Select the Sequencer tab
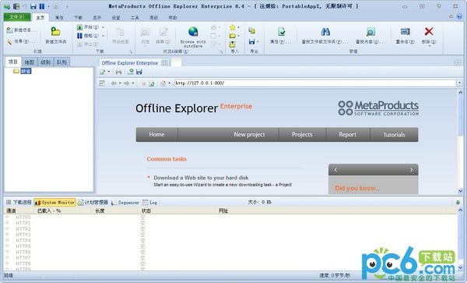Screen dimensions: 467x283 (125, 203)
